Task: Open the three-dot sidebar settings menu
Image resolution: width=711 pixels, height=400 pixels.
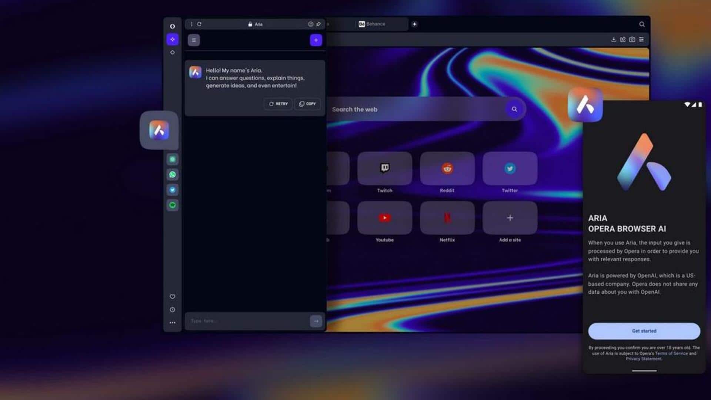Action: tap(172, 323)
